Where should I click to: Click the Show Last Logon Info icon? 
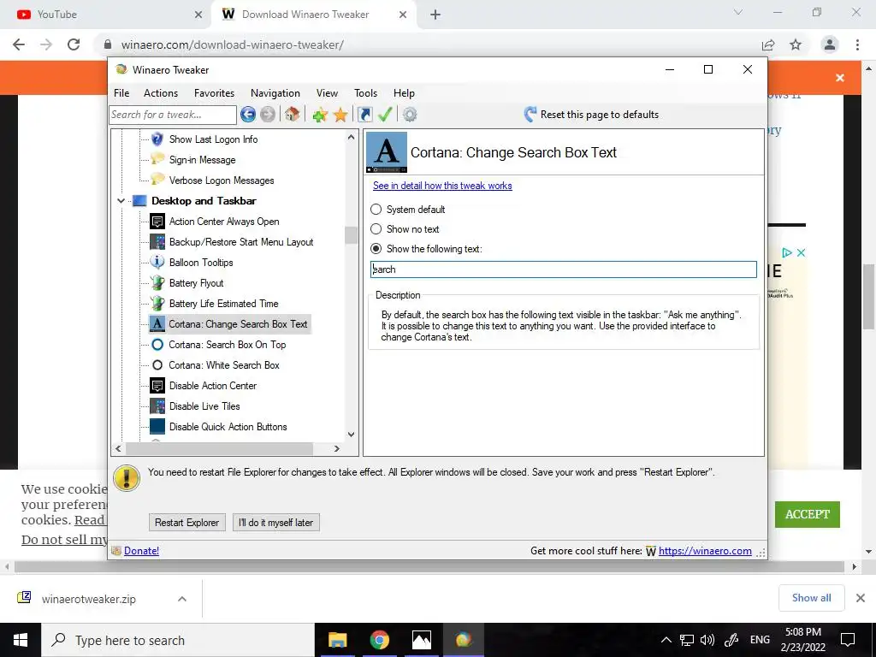157,139
